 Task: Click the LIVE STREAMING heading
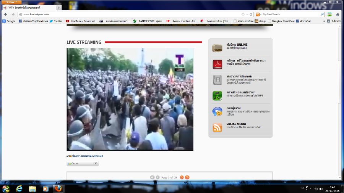click(x=84, y=42)
